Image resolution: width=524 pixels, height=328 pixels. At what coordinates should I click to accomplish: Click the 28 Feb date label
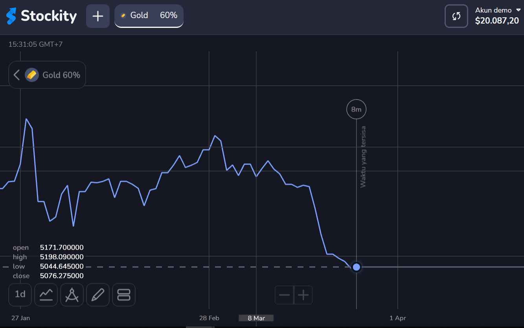coord(209,318)
